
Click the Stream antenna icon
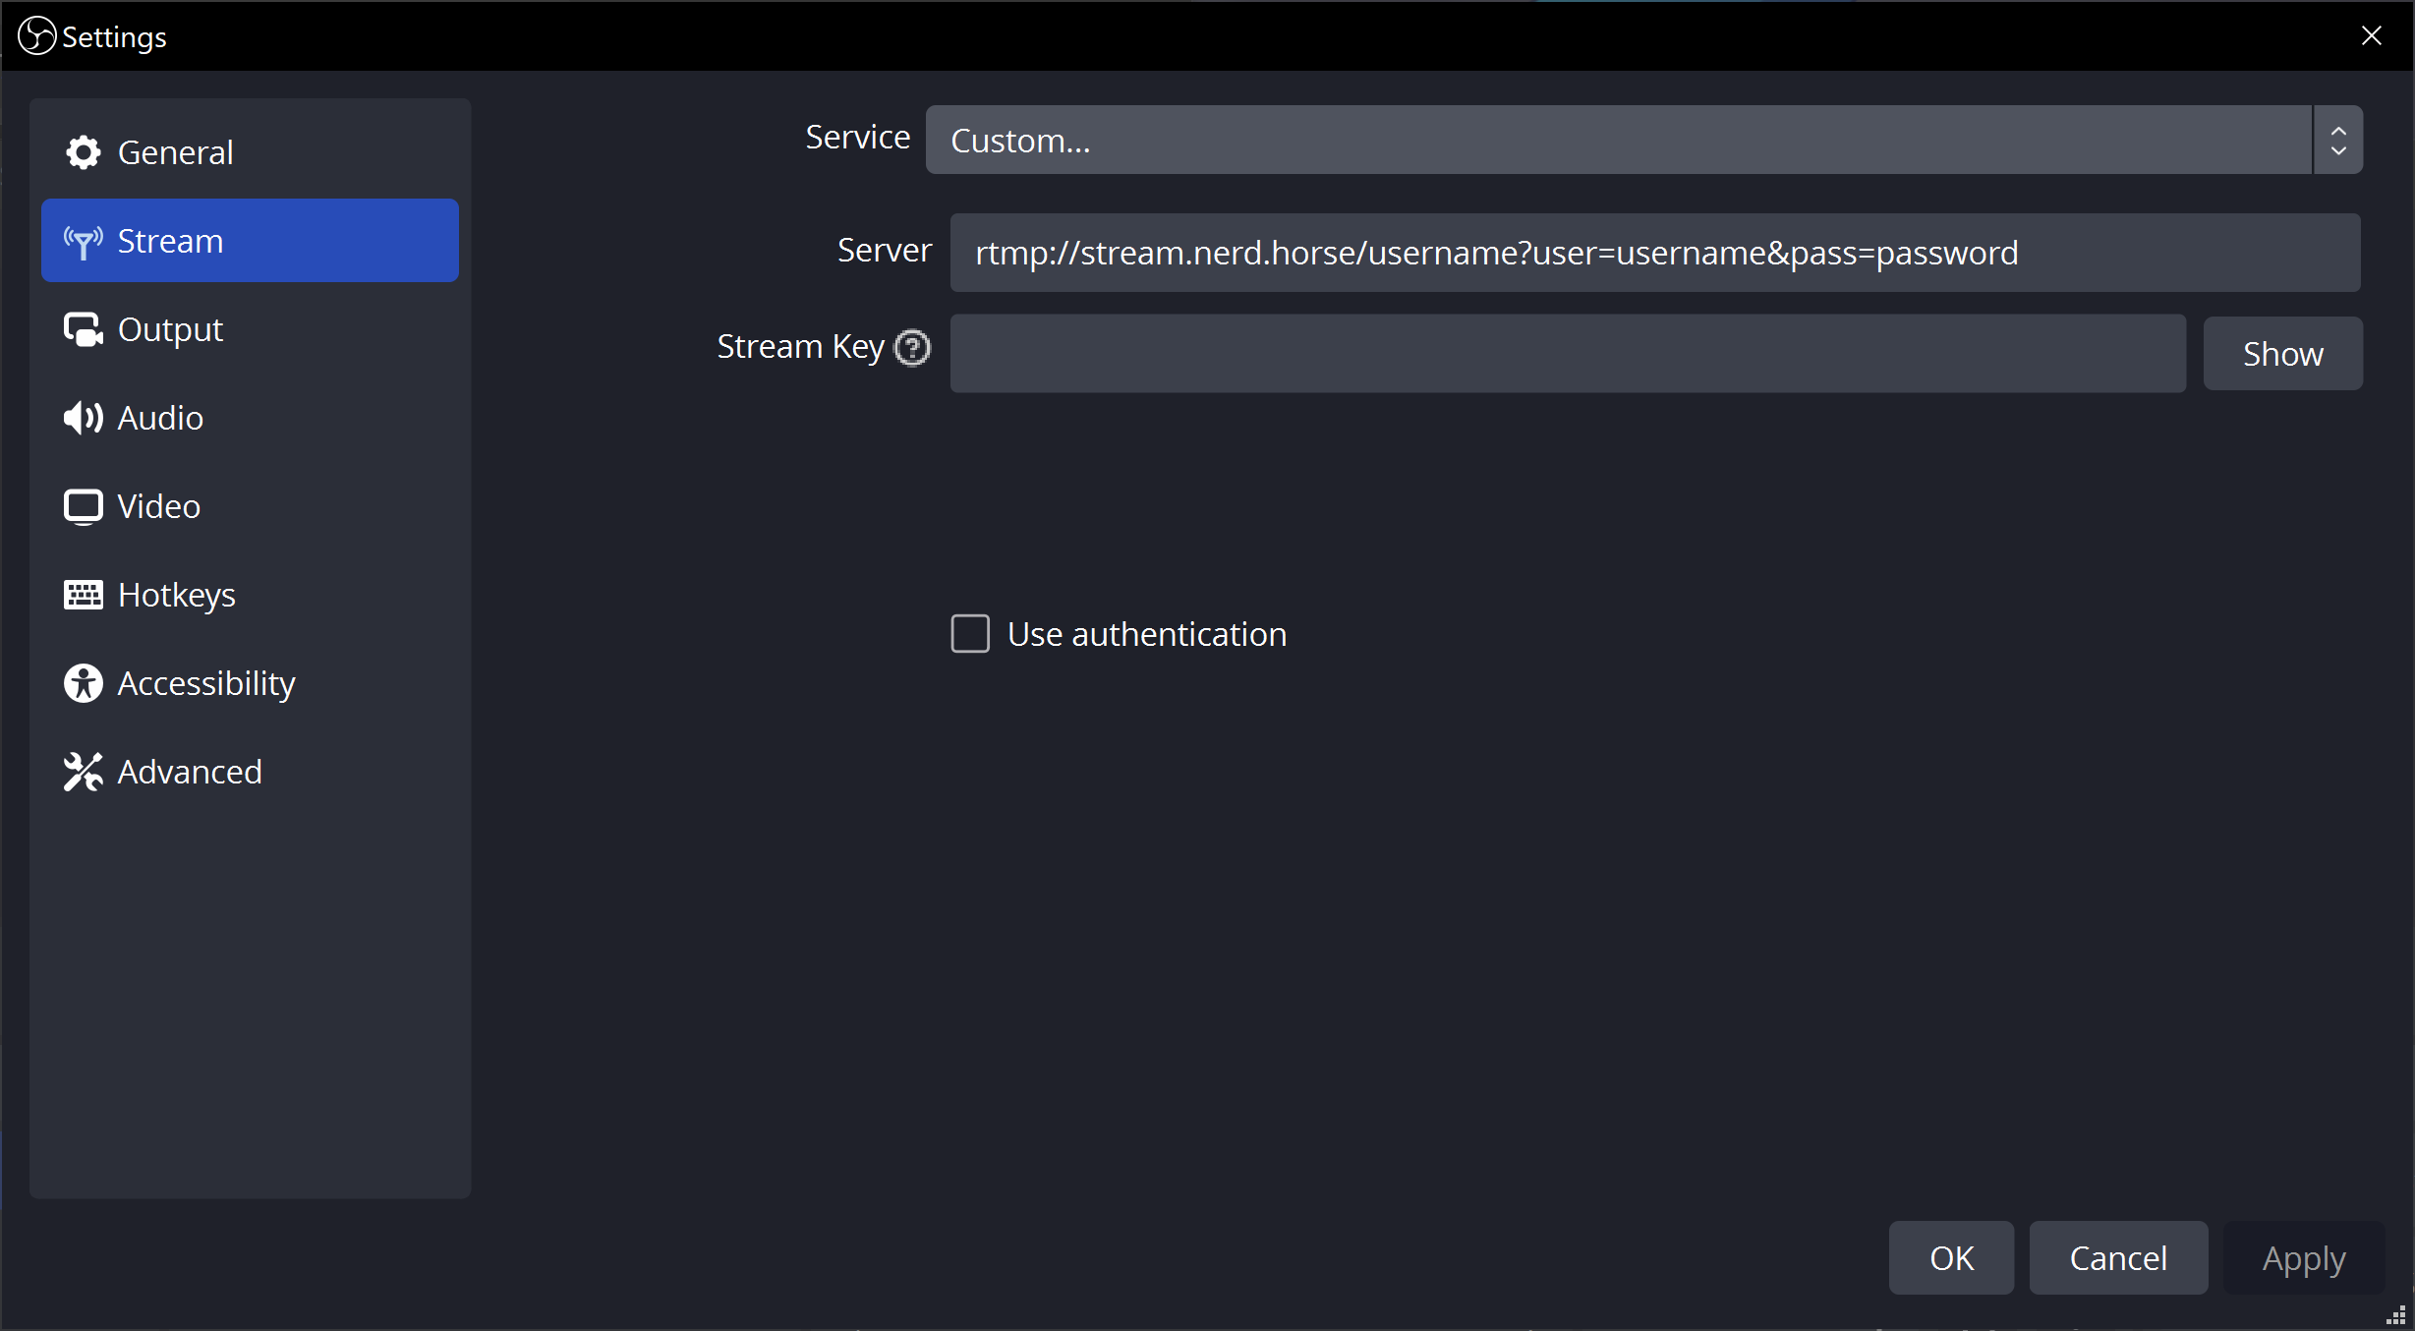pos(84,241)
